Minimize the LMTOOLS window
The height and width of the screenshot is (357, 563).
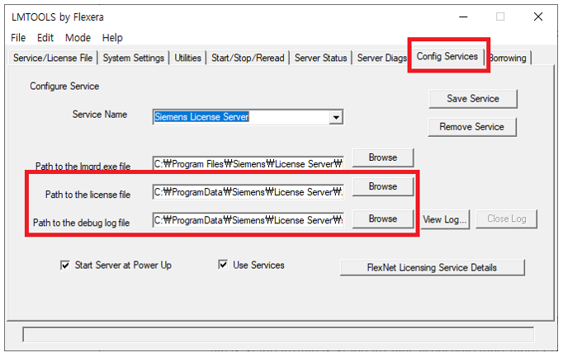tap(464, 16)
